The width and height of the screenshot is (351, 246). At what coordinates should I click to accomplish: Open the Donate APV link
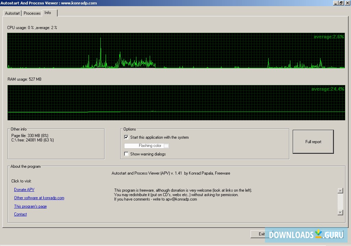pos(24,189)
